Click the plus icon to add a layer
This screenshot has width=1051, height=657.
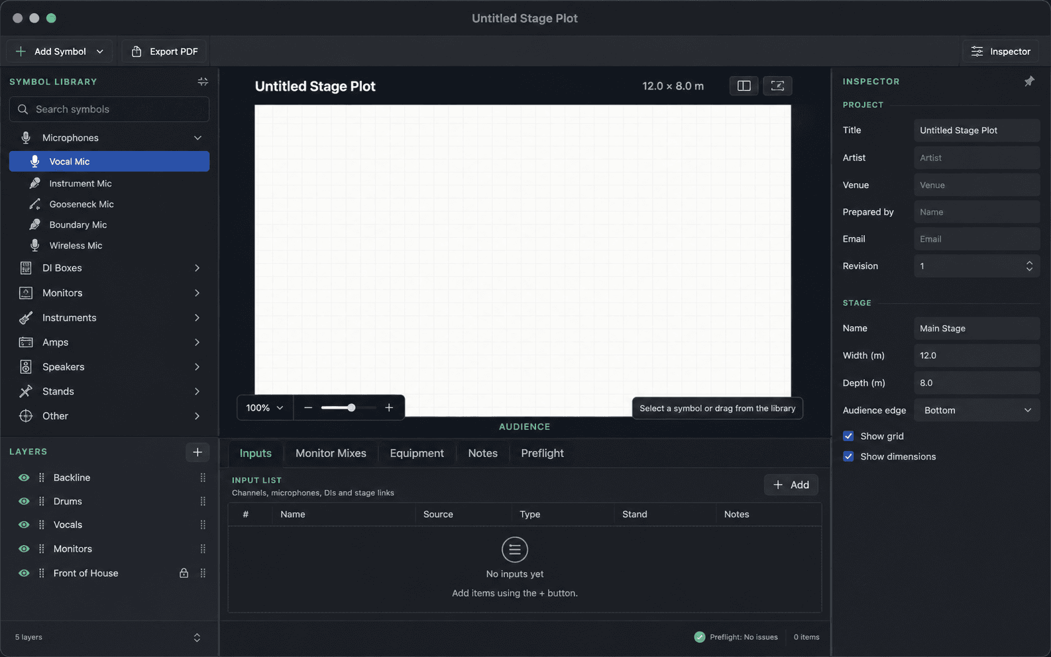[197, 452]
